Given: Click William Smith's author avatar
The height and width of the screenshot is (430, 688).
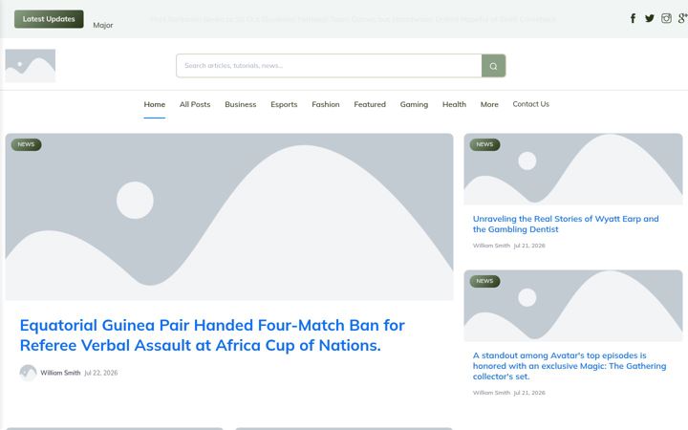Looking at the screenshot, I should tap(28, 373).
